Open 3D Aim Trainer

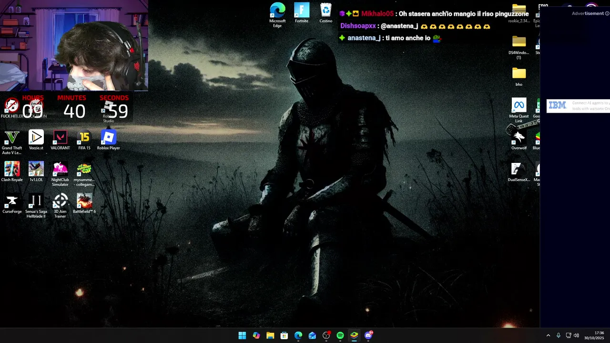(60, 206)
